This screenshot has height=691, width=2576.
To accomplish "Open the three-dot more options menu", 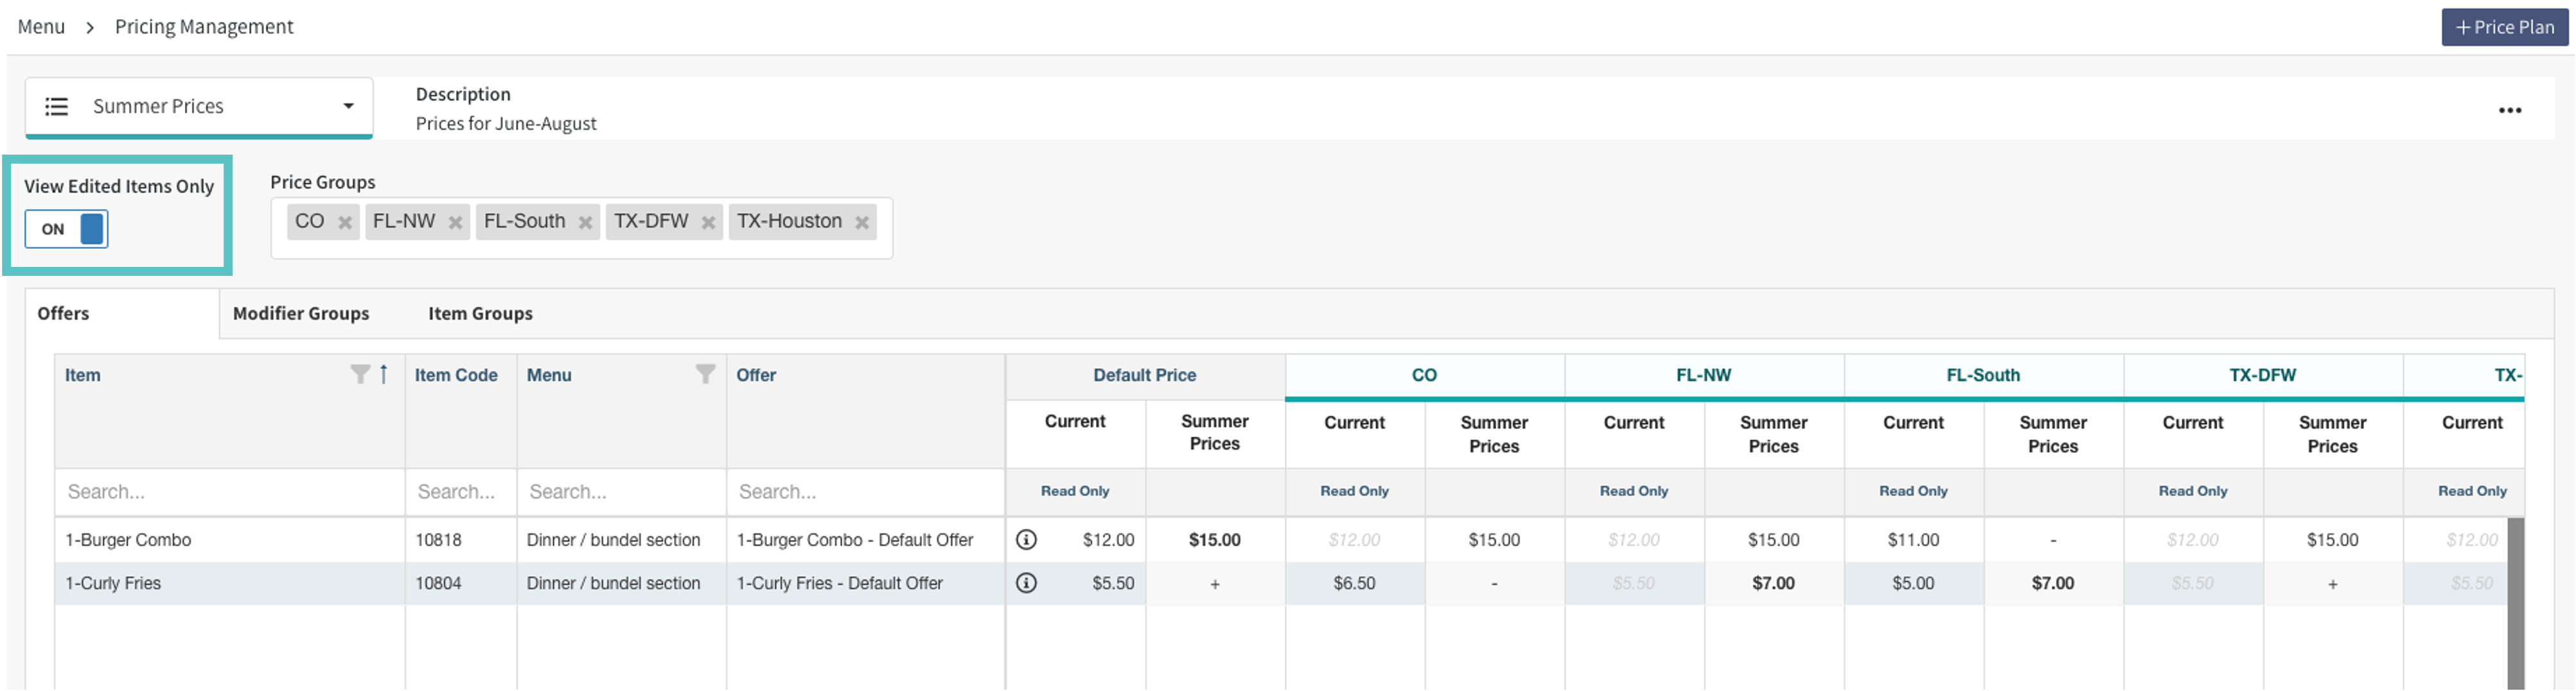I will (2509, 111).
